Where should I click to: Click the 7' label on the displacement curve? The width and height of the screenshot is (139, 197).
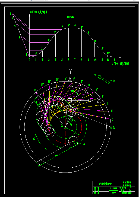75,26
